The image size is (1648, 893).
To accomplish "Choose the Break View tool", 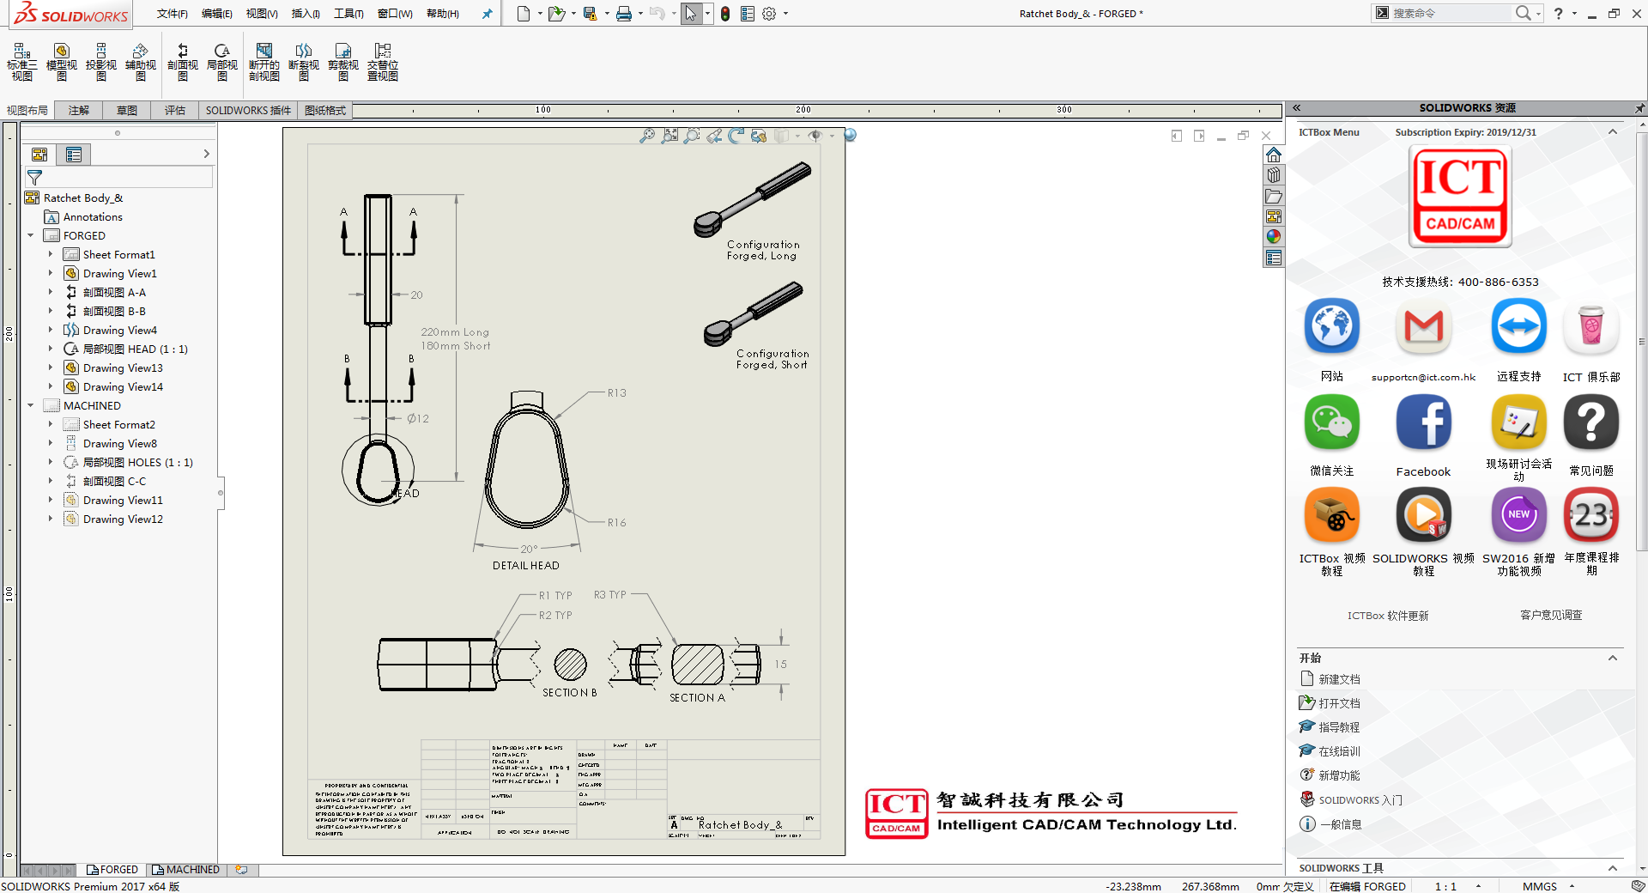I will tap(304, 62).
